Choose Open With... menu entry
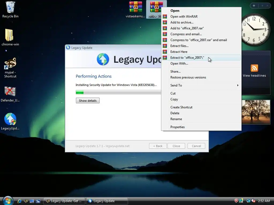274x205 pixels. (201, 64)
